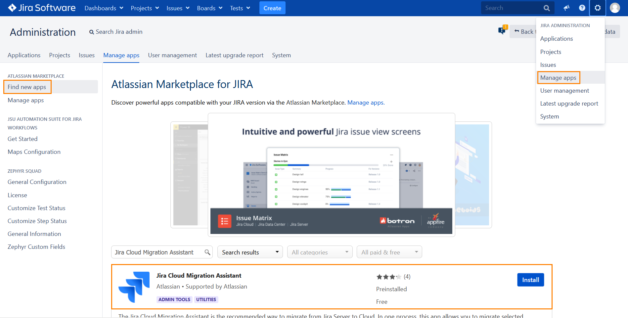Click the ADMIN TOOLS category tag
The height and width of the screenshot is (318, 628).
(174, 299)
